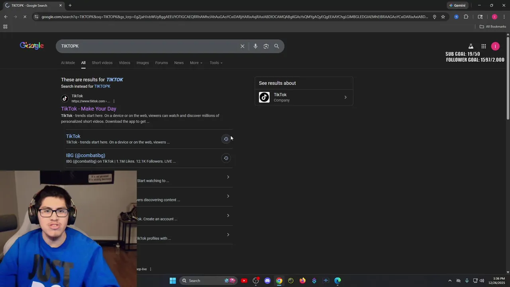Click the Chrome address bar URL
Image resolution: width=510 pixels, height=287 pixels.
[x=235, y=17]
